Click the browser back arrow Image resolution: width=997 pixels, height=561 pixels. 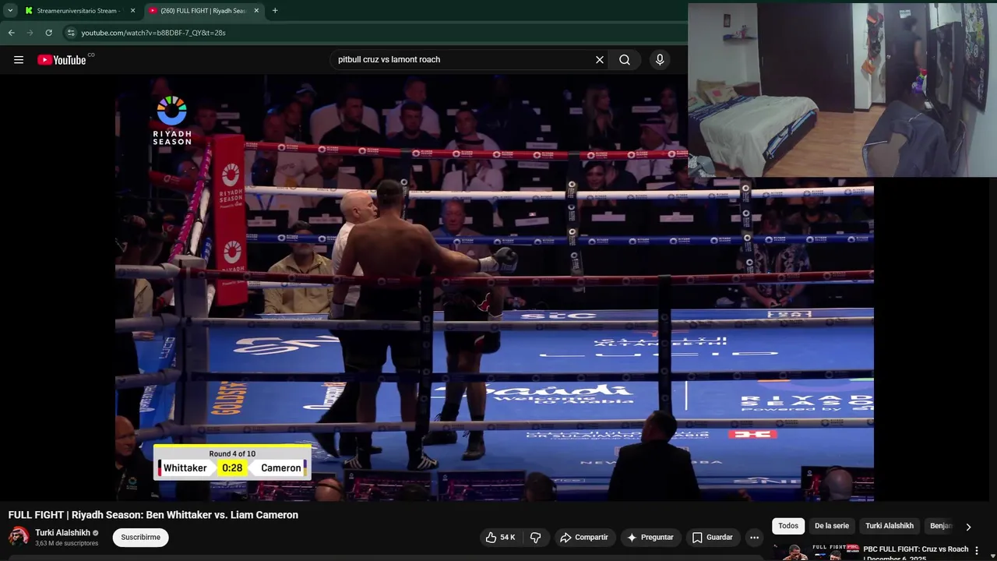pos(11,33)
